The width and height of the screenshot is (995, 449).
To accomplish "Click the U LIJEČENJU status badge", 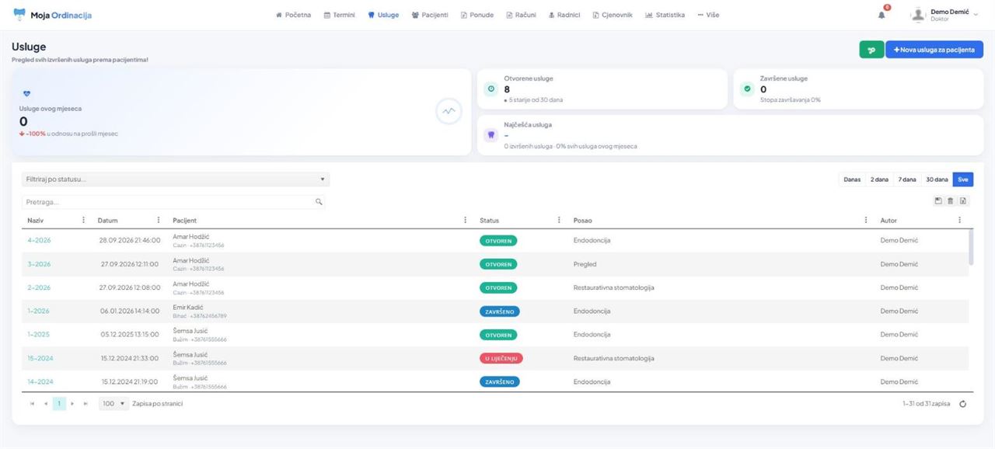I will pos(501,358).
